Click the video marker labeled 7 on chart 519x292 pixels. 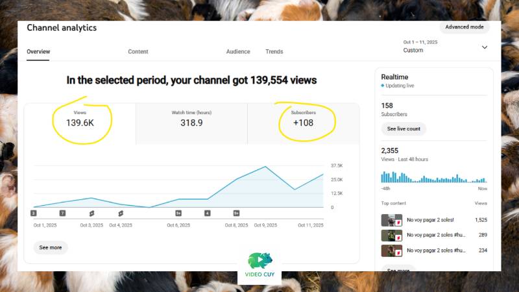(x=62, y=213)
